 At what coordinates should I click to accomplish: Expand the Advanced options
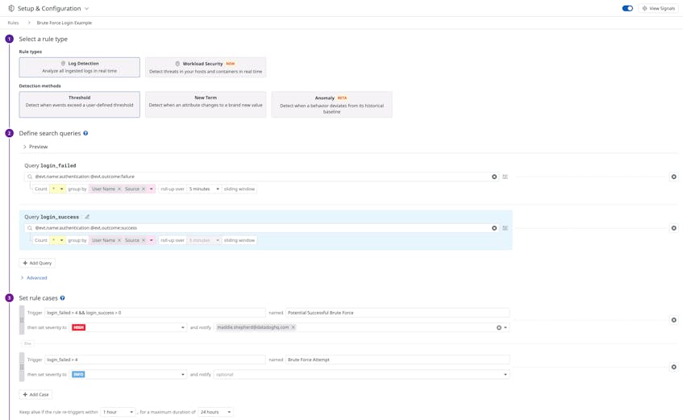[34, 277]
